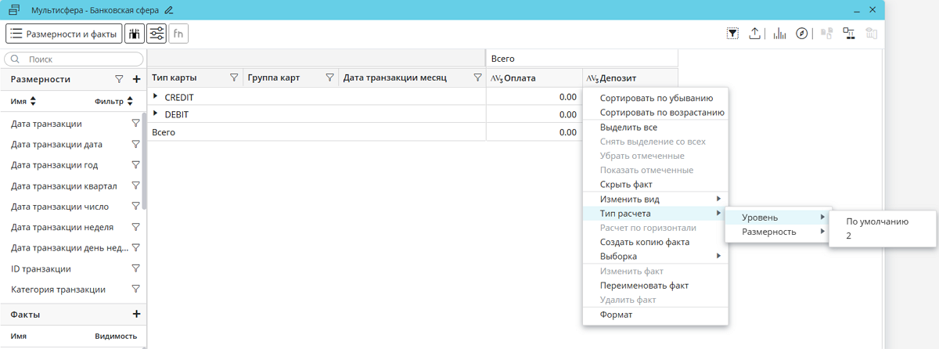Click the Размерности и факты button
The height and width of the screenshot is (349, 939).
pos(64,34)
